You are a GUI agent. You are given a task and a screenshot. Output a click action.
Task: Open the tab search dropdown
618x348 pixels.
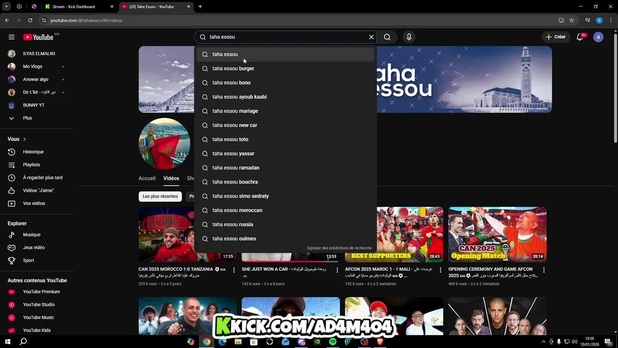[x=6, y=7]
